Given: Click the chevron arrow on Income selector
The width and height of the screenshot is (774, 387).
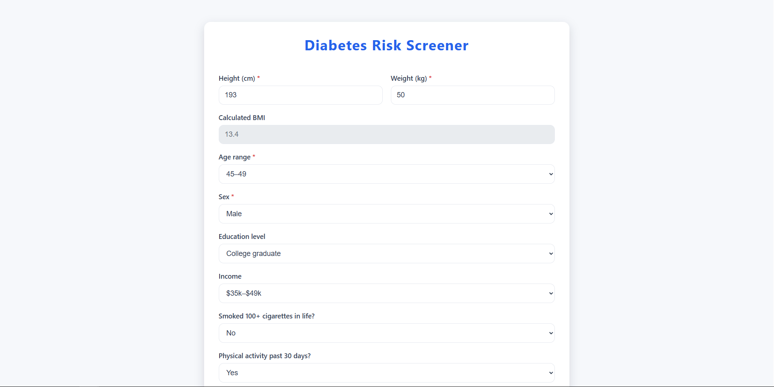Looking at the screenshot, I should click(x=551, y=293).
